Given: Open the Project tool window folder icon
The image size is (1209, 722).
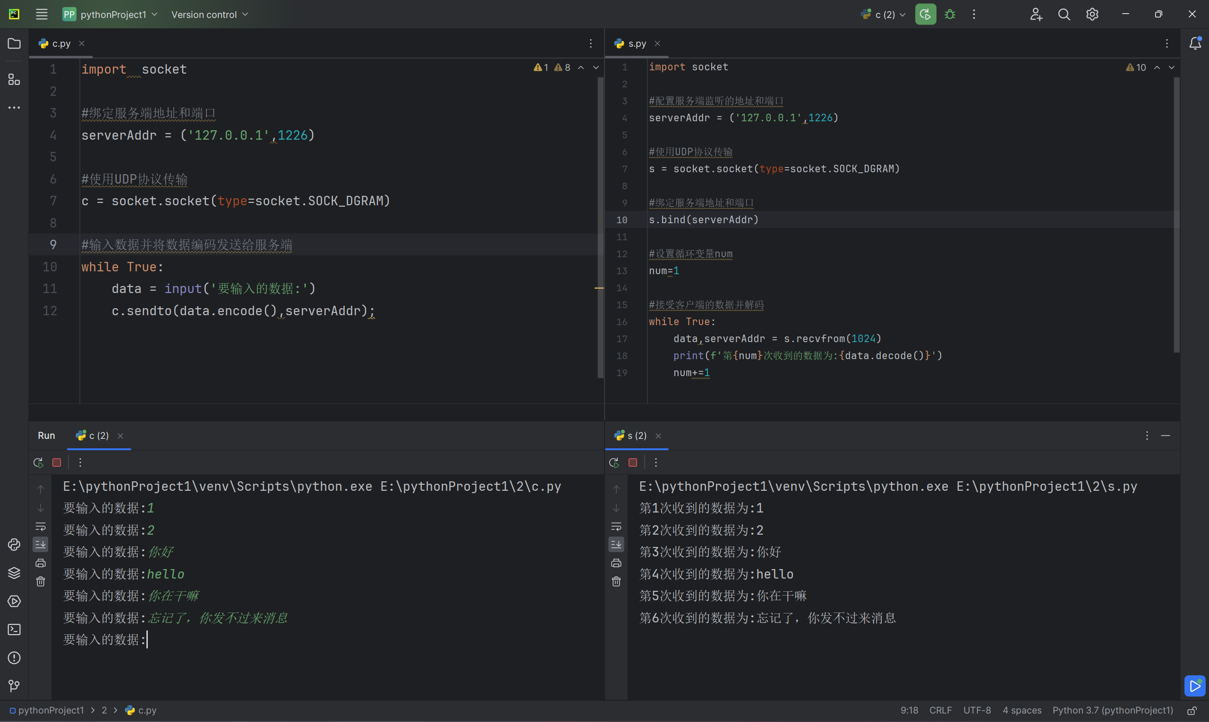Looking at the screenshot, I should point(14,44).
